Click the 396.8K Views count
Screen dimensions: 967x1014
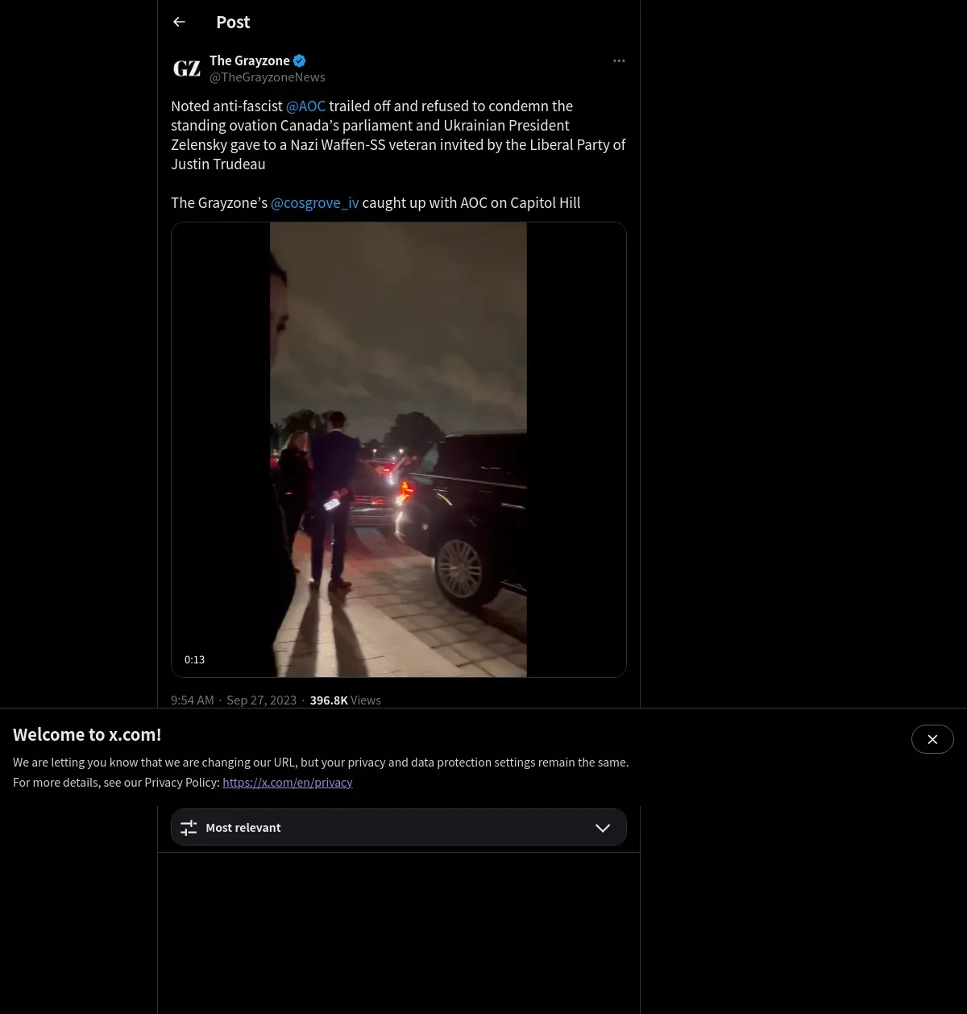coord(346,700)
